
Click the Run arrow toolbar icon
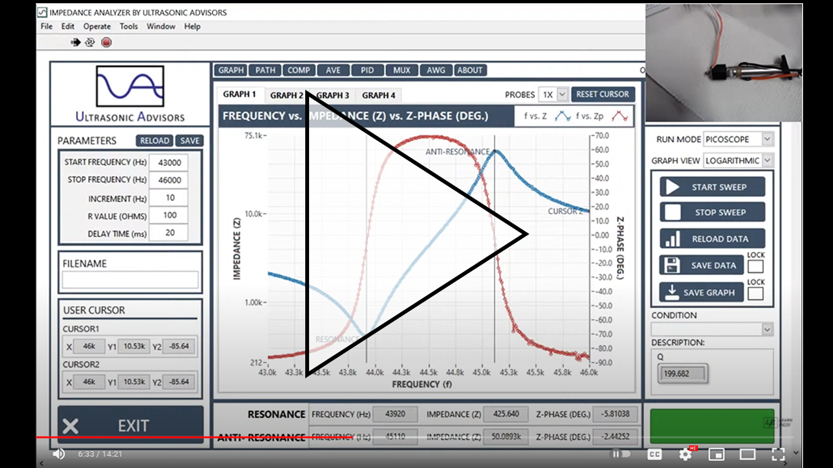(x=75, y=42)
